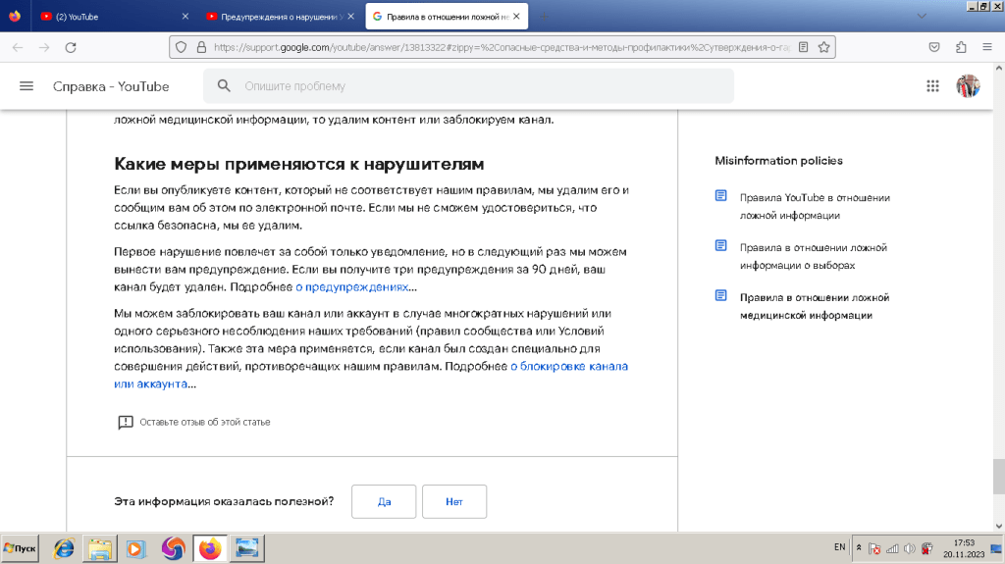Open the Google apps grid
Viewport: 1005px width, 564px height.
(933, 86)
